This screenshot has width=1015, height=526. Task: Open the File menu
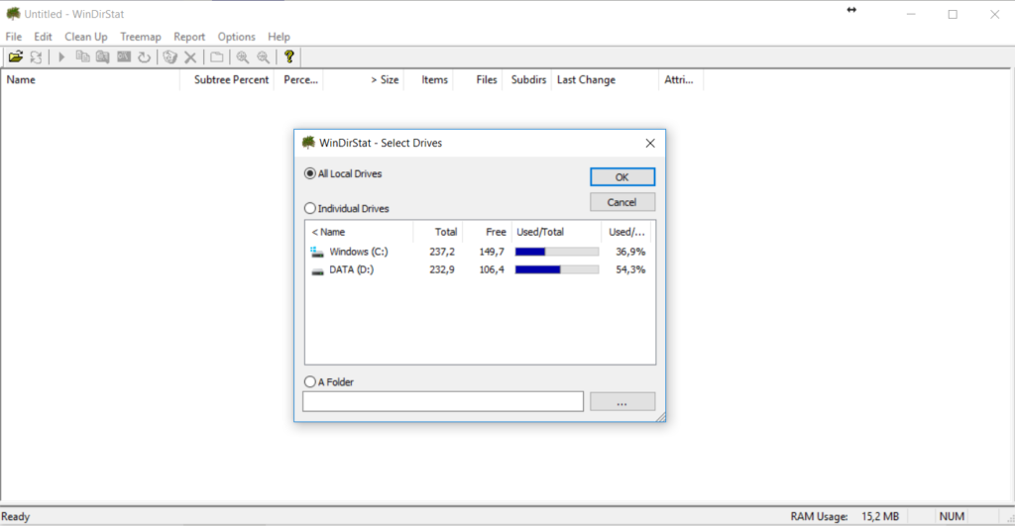click(x=14, y=37)
